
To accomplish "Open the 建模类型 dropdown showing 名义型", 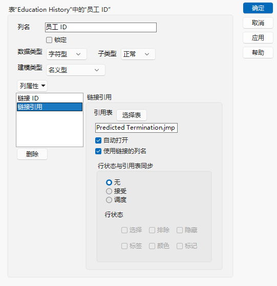I will click(76, 70).
